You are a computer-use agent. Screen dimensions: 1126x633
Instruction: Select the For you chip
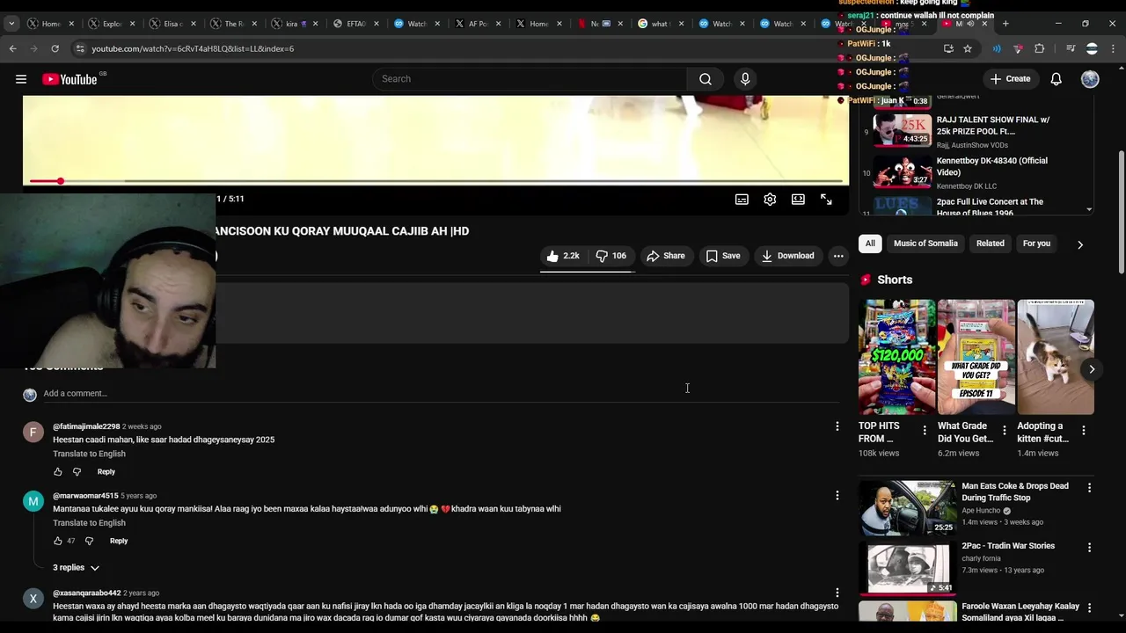(1036, 244)
